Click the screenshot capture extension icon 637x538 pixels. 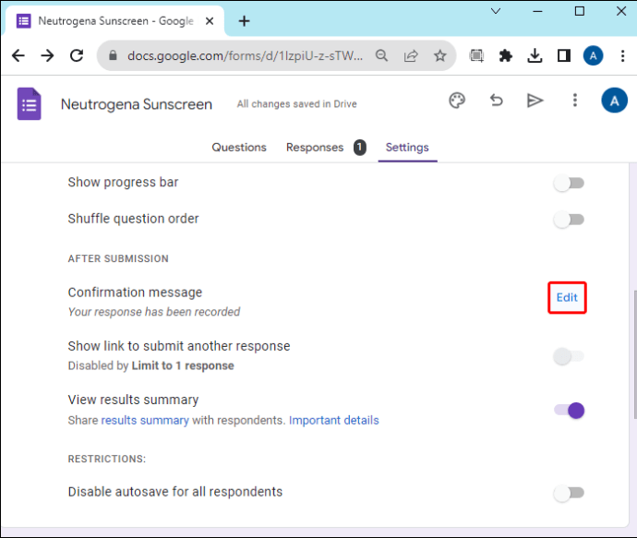(476, 55)
